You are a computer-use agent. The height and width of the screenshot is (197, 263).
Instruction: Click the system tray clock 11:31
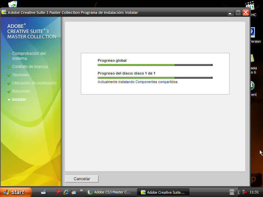254,192
